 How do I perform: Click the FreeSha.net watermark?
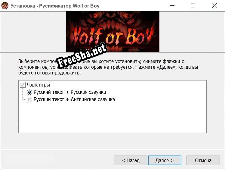click(x=82, y=56)
